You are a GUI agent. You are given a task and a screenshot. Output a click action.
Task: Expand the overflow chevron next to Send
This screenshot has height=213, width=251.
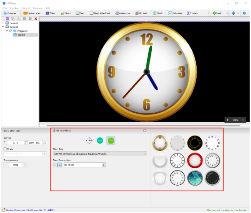[x=227, y=13]
